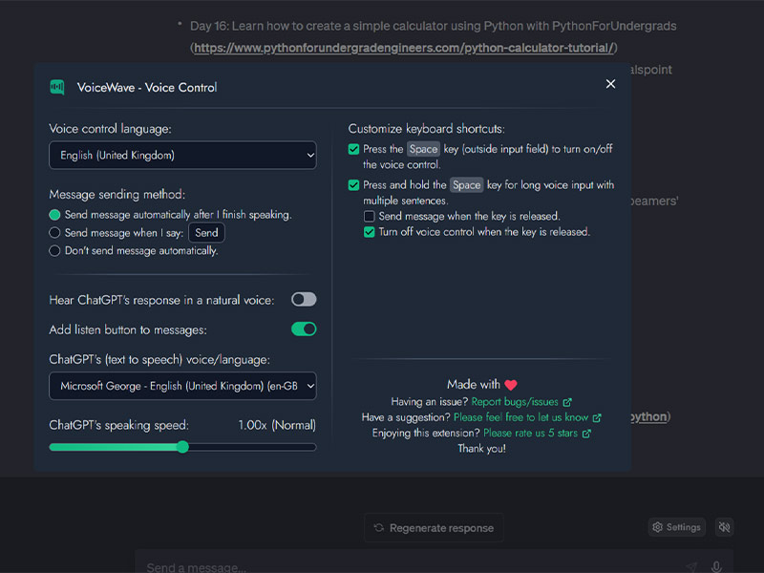The height and width of the screenshot is (573, 764).
Task: Uncheck Turn off voice control when key released
Action: pos(370,232)
